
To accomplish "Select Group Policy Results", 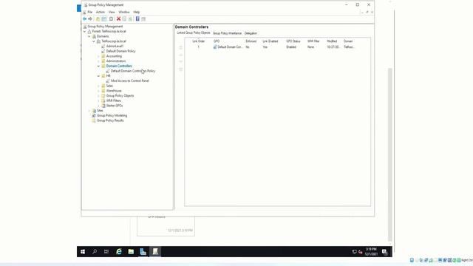I will (x=110, y=120).
